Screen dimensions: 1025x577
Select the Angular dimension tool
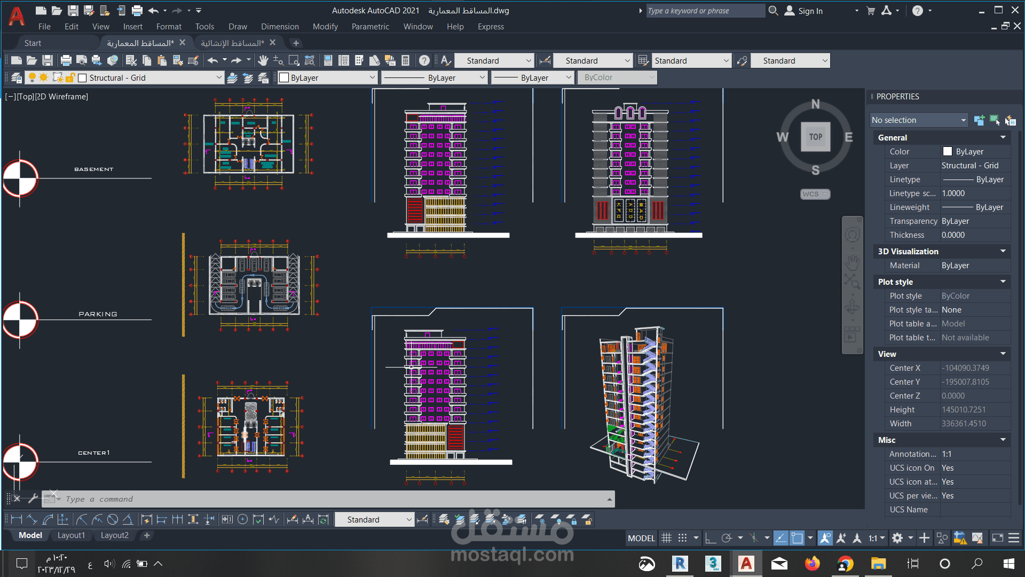point(128,519)
